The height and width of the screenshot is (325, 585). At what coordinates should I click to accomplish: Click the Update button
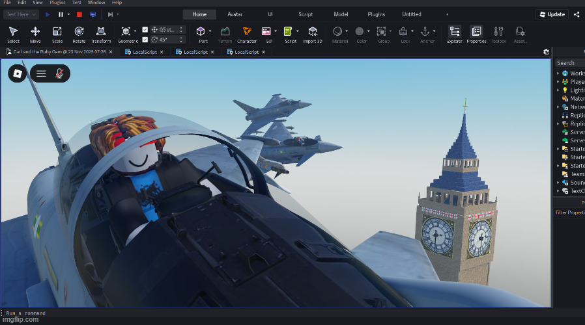tap(551, 14)
